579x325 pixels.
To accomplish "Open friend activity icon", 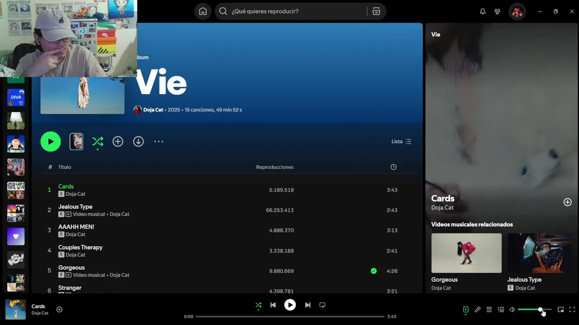I will point(497,11).
